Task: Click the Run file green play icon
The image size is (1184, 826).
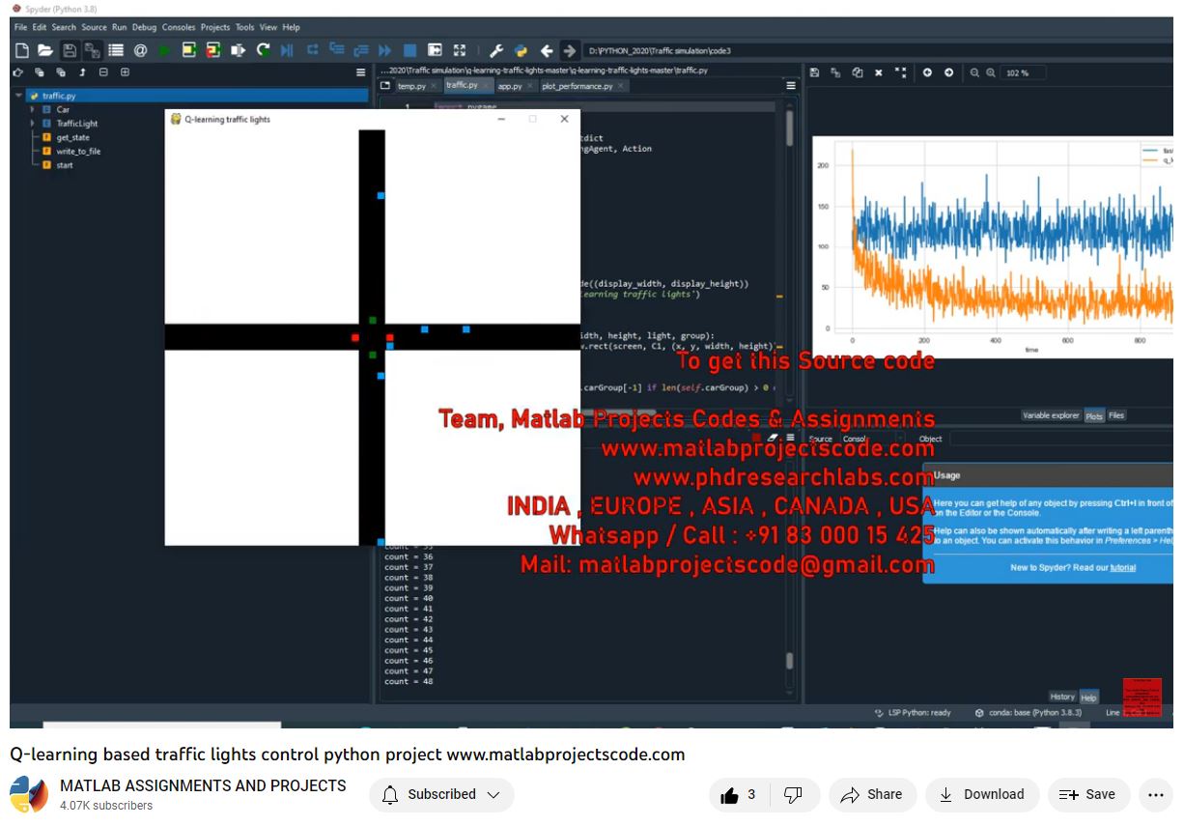Action: 164,50
